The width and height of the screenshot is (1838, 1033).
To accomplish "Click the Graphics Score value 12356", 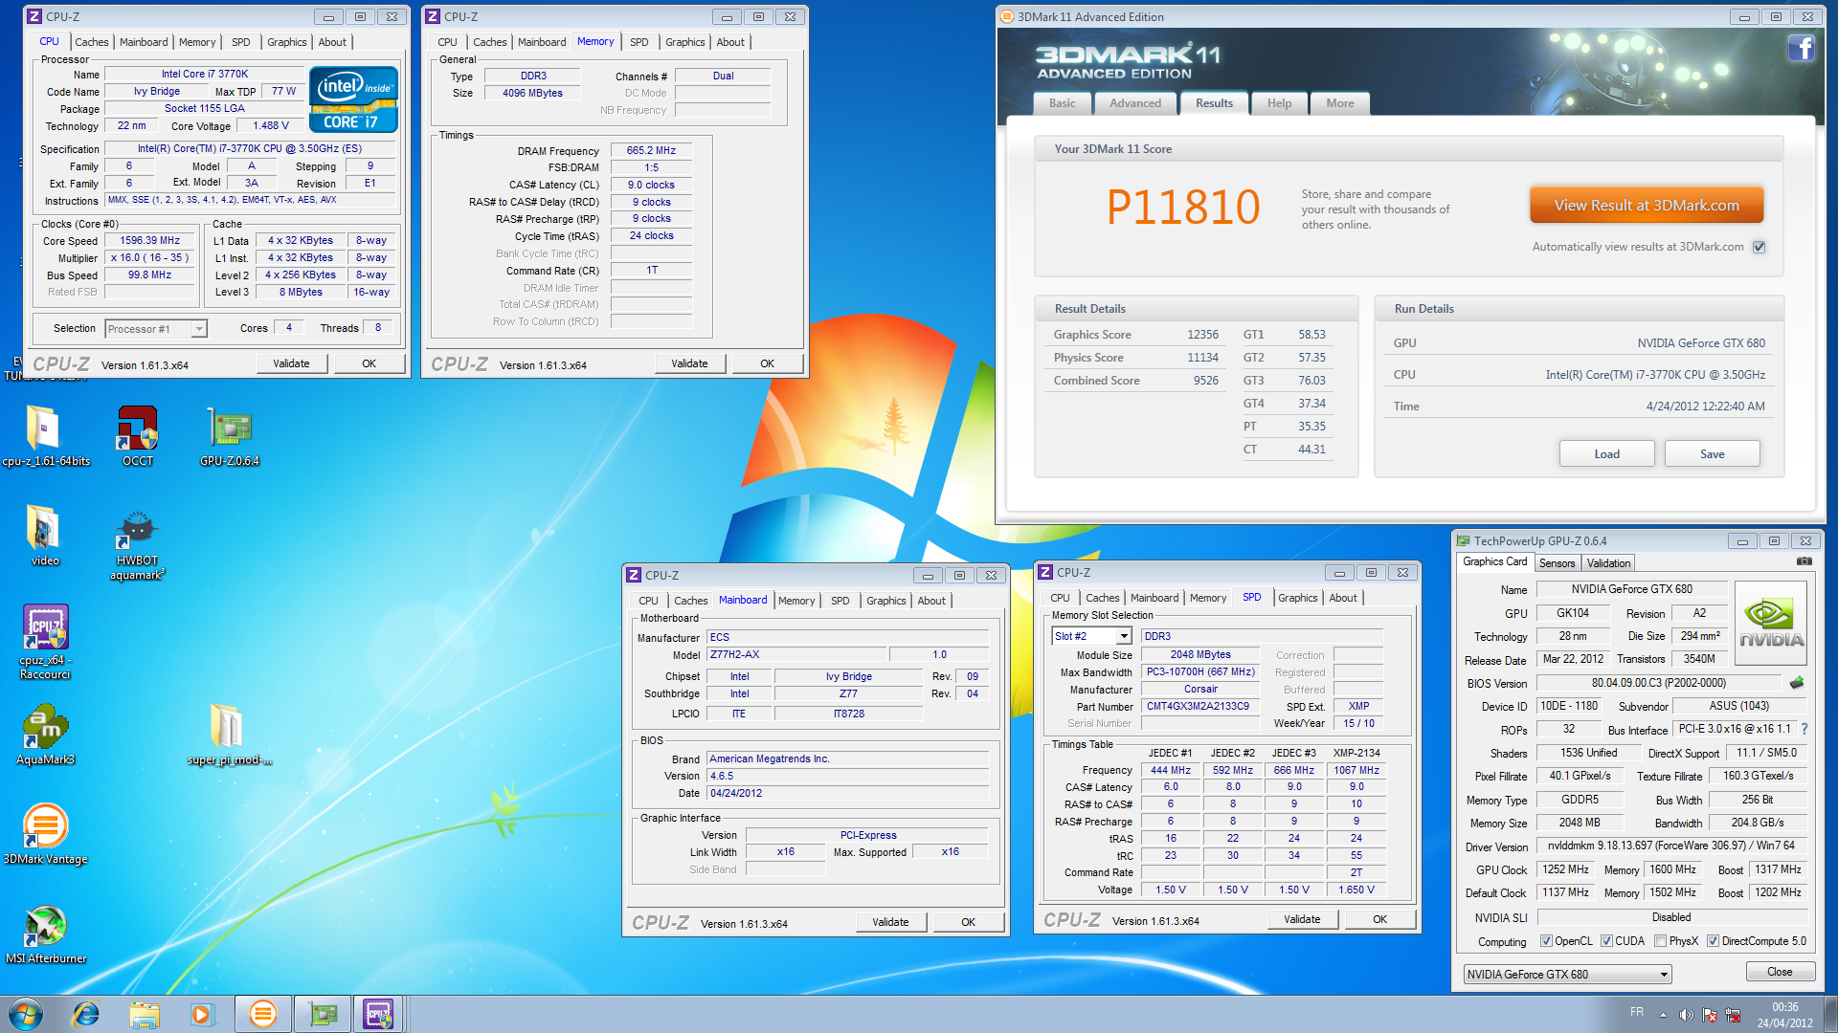I will point(1202,335).
